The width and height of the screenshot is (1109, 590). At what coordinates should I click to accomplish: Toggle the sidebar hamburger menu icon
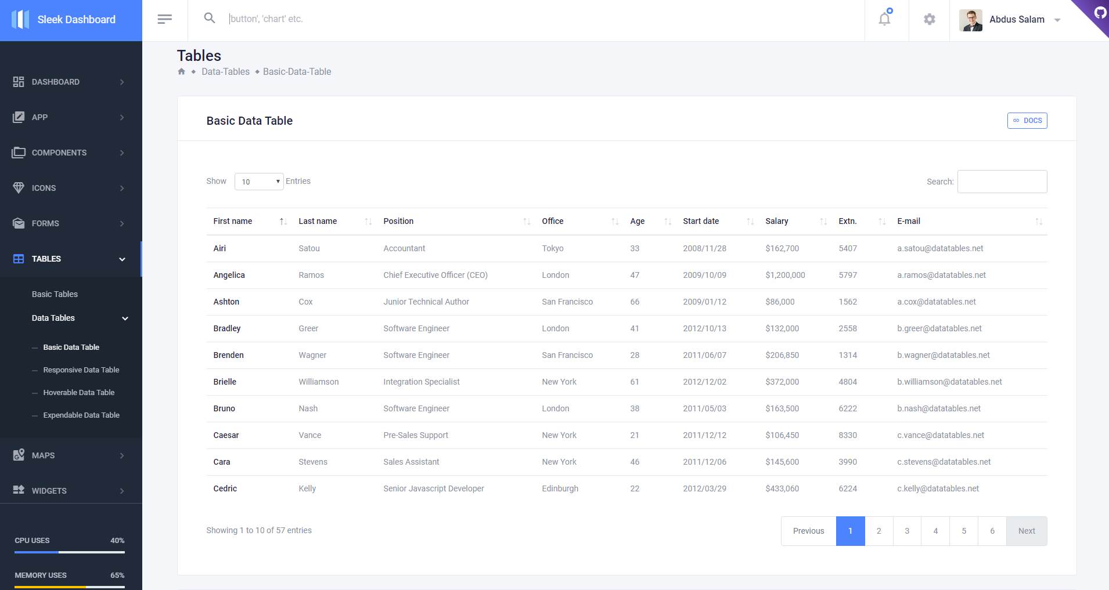[165, 19]
